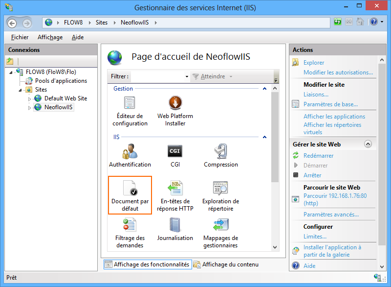Click the globe icon in address bar
The width and height of the screenshot is (391, 287).
pos(48,23)
